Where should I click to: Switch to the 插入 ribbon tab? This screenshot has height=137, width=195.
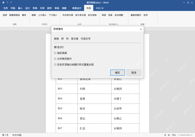[x=20, y=8]
